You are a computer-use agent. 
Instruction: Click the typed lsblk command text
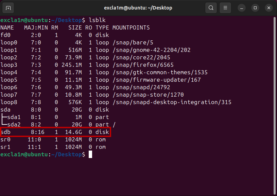click(97, 20)
